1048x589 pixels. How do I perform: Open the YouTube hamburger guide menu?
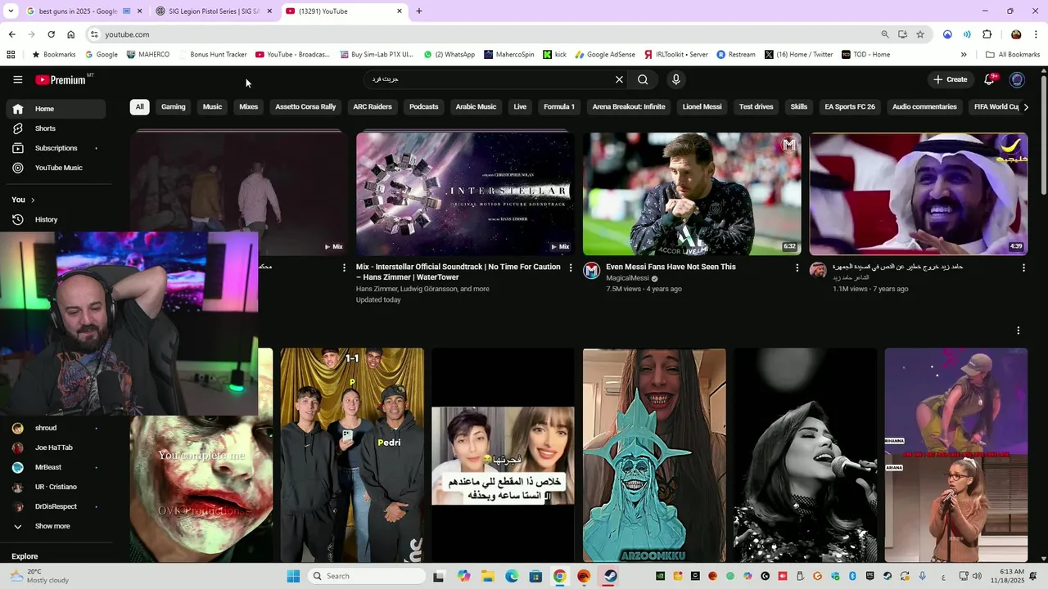point(17,79)
